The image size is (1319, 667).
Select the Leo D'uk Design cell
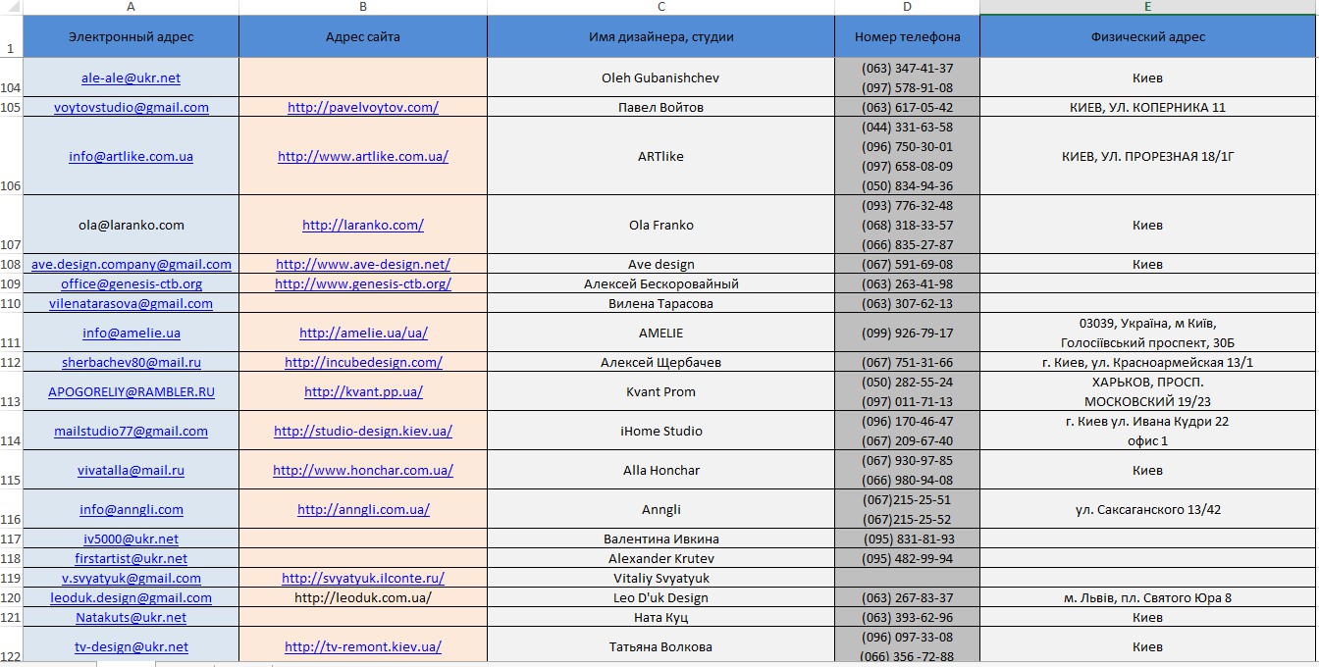click(661, 598)
